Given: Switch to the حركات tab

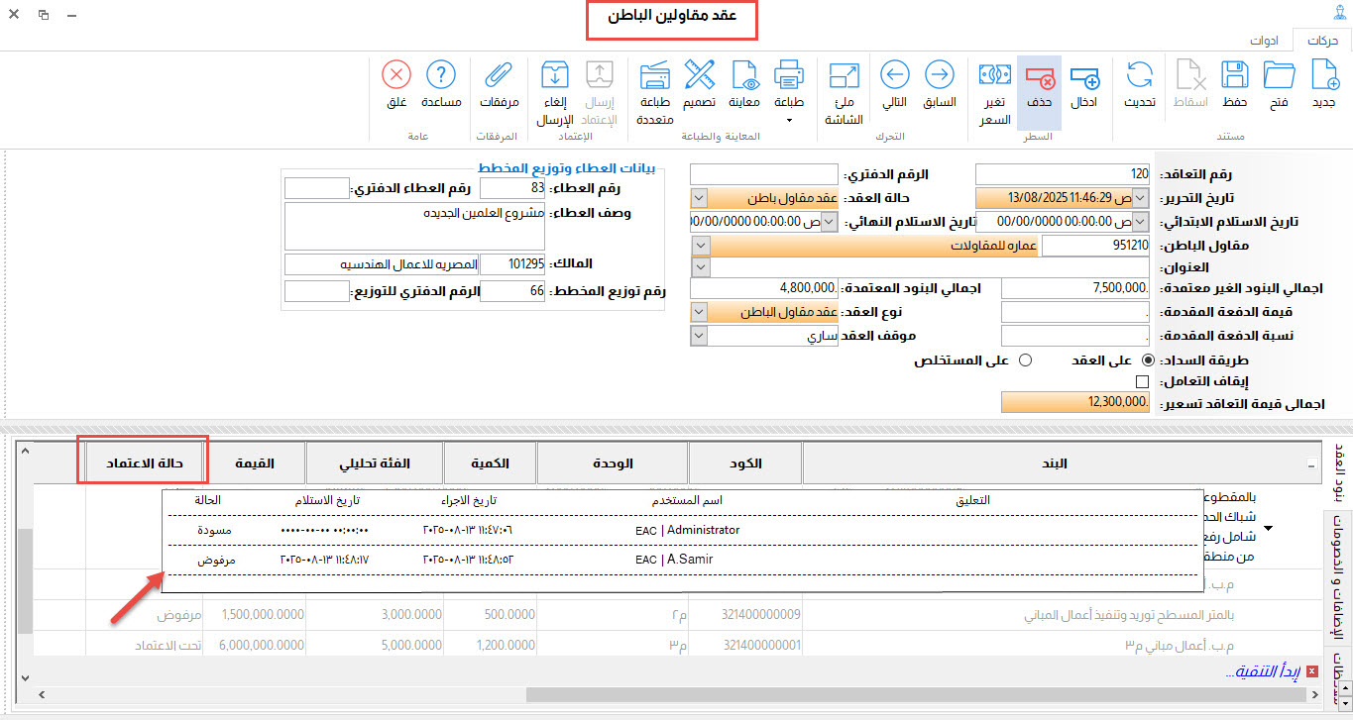Looking at the screenshot, I should pos(1322,41).
